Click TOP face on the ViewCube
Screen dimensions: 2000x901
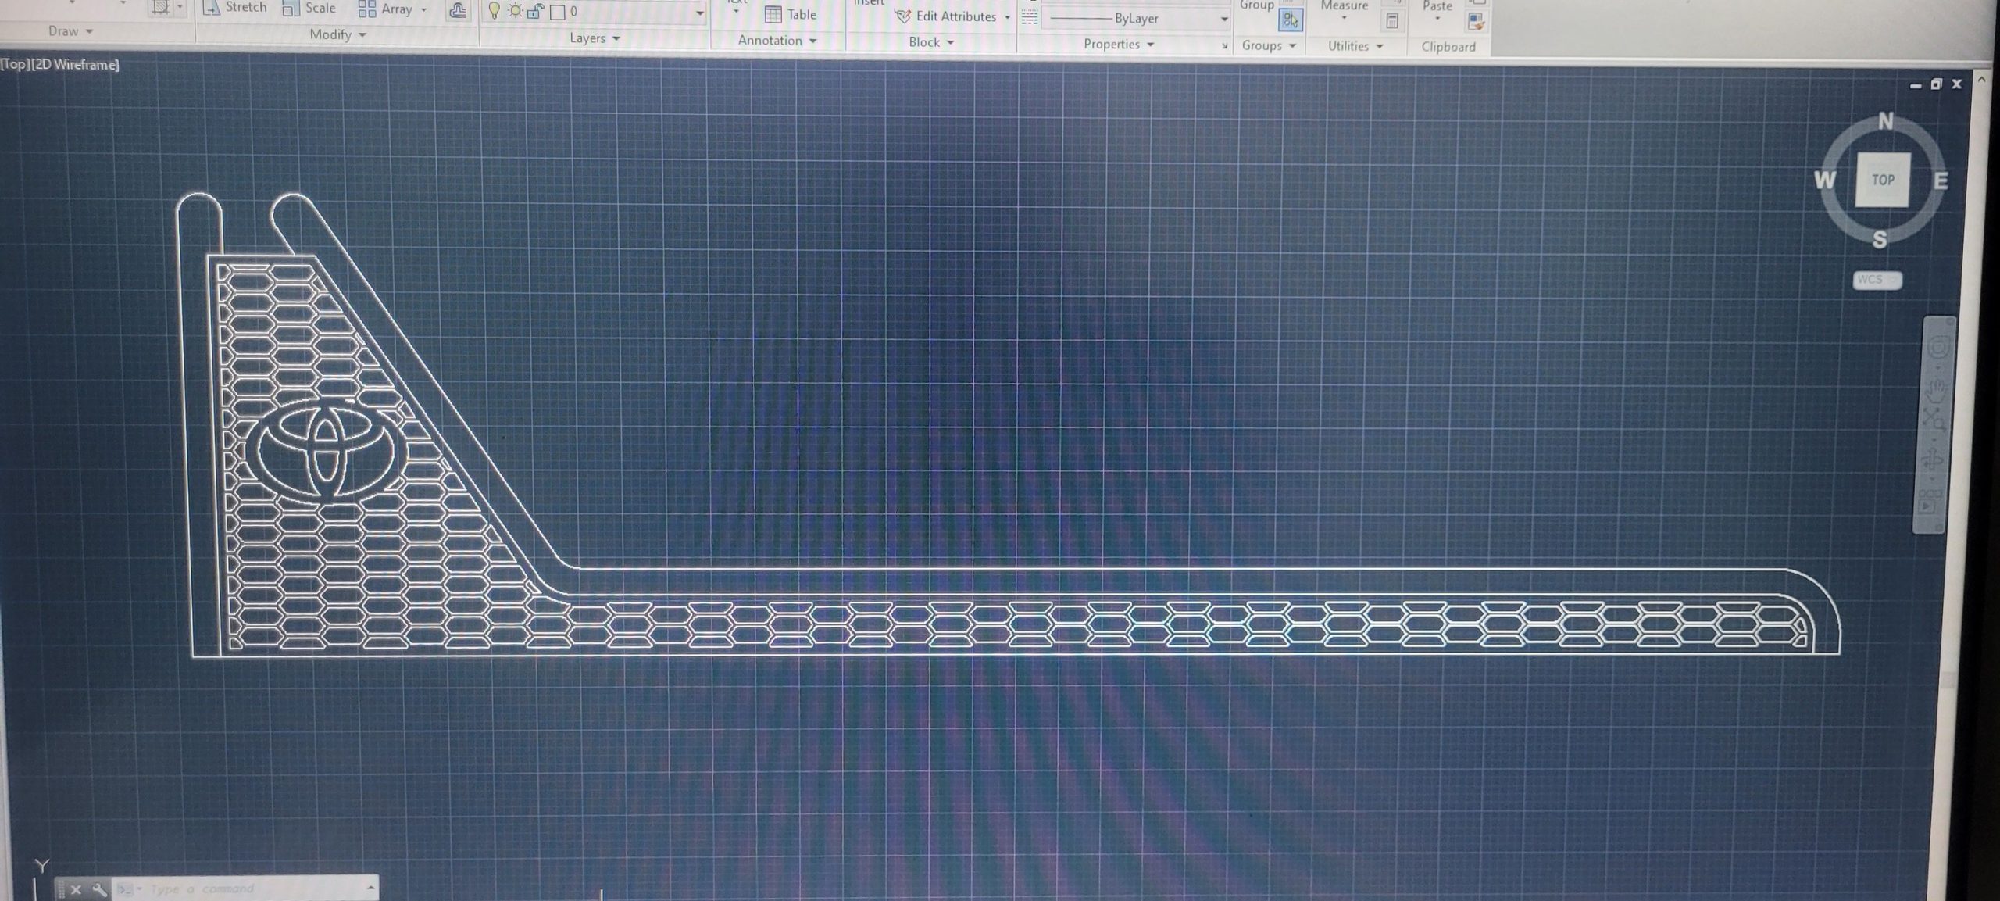[1882, 180]
